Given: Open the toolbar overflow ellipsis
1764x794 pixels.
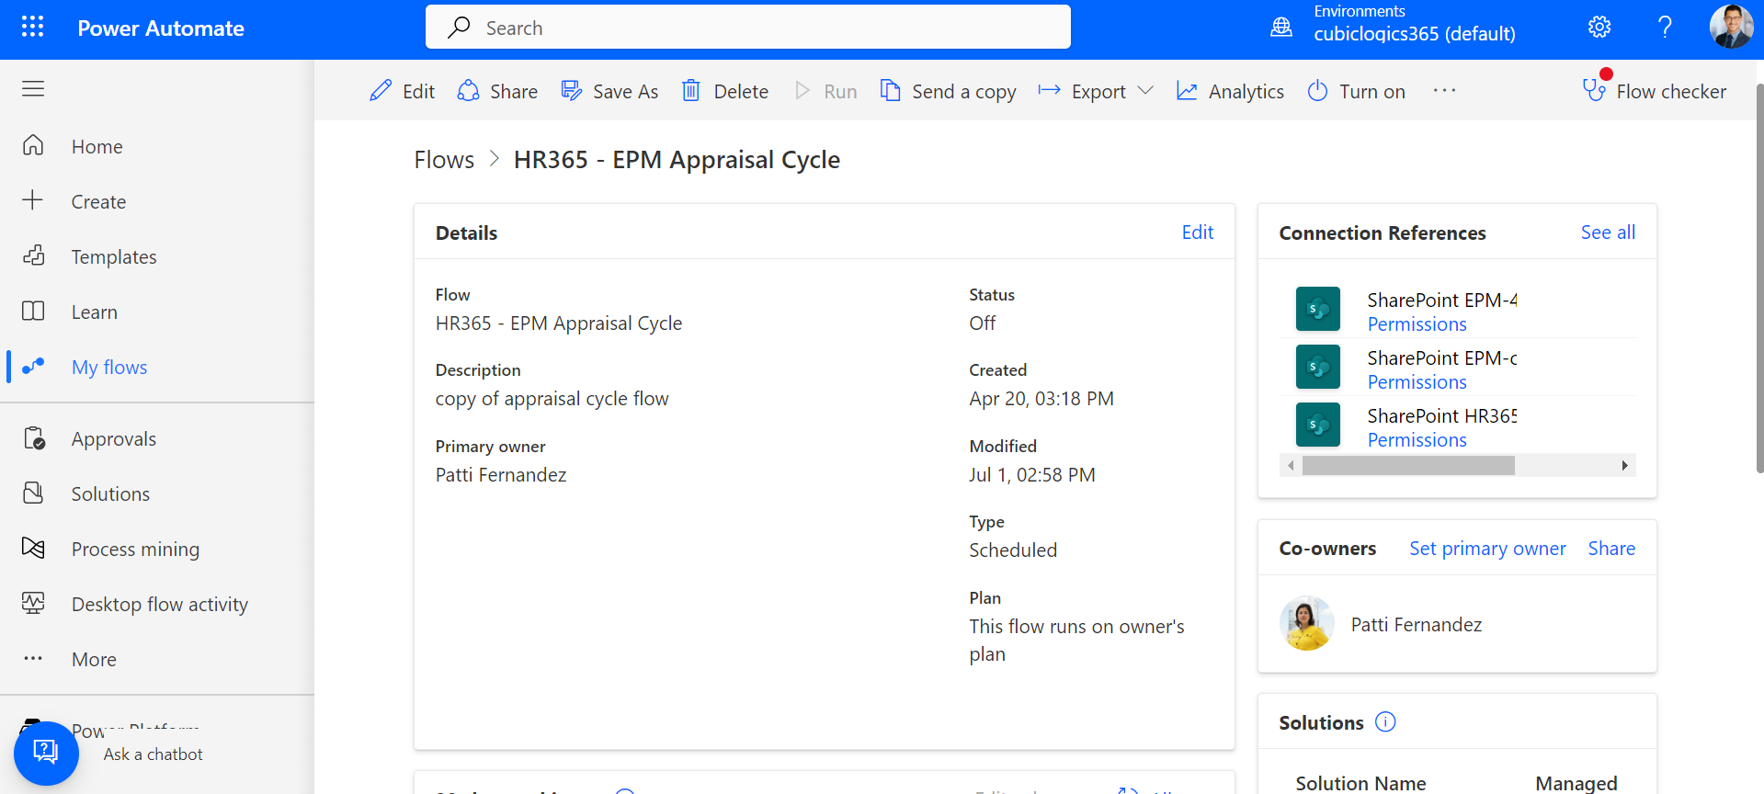Looking at the screenshot, I should 1444,90.
